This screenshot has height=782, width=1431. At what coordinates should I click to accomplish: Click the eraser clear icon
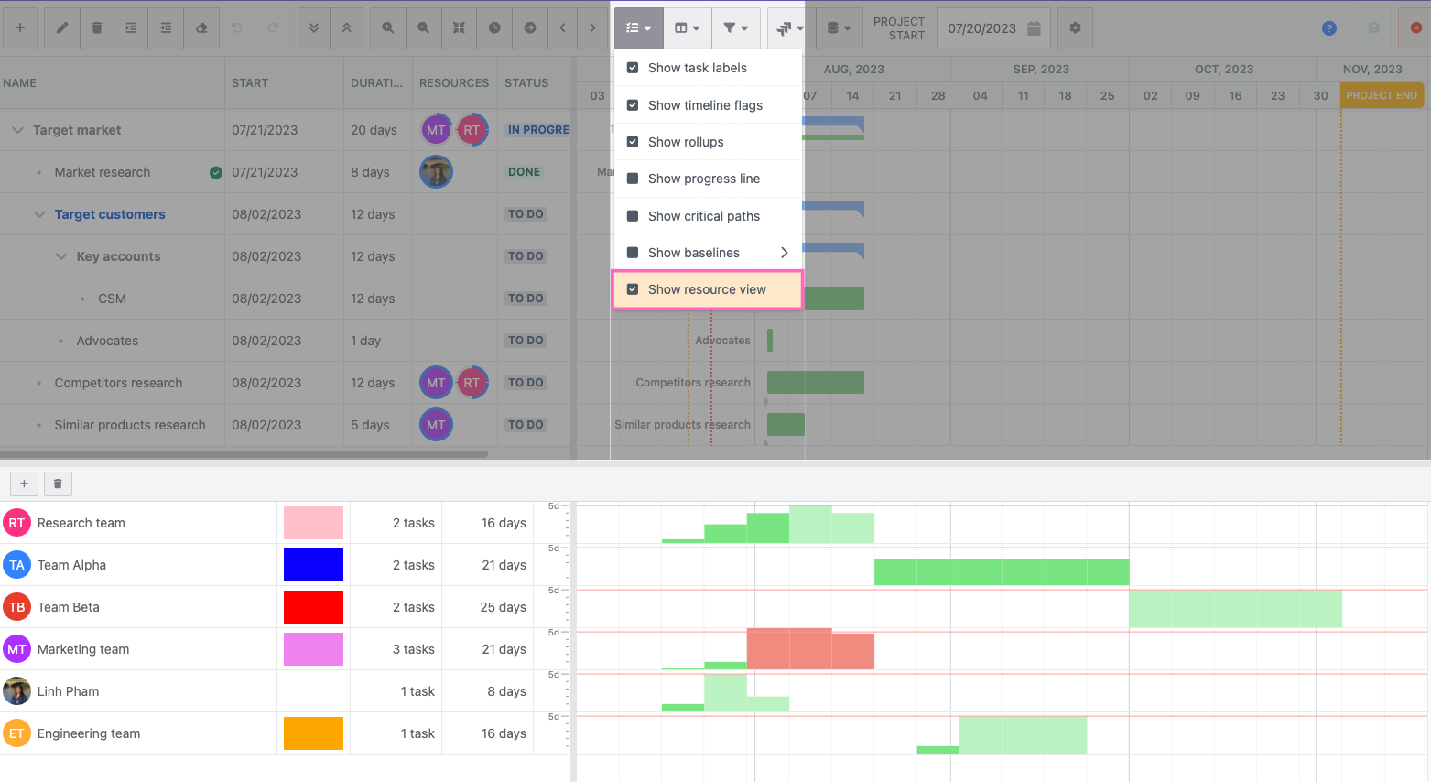point(201,28)
